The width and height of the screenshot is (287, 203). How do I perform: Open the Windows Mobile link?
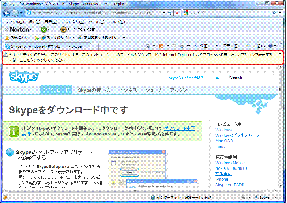coord(230,163)
